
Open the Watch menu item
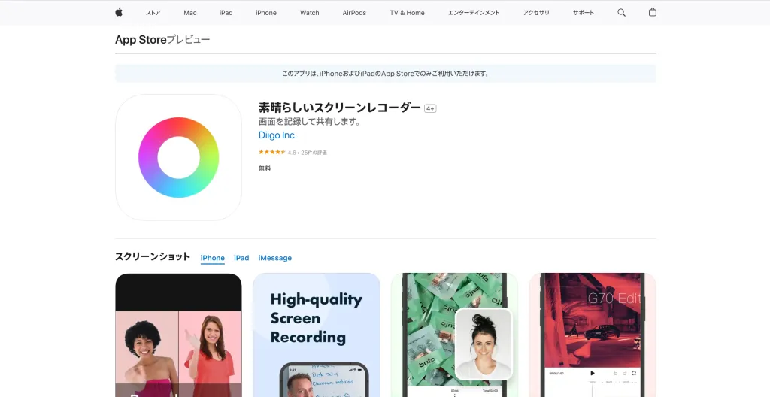click(x=309, y=13)
